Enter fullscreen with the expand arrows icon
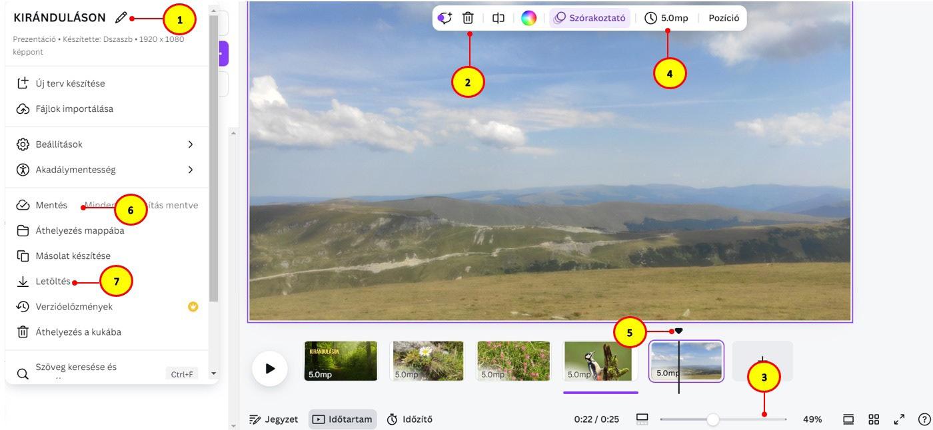 899,419
